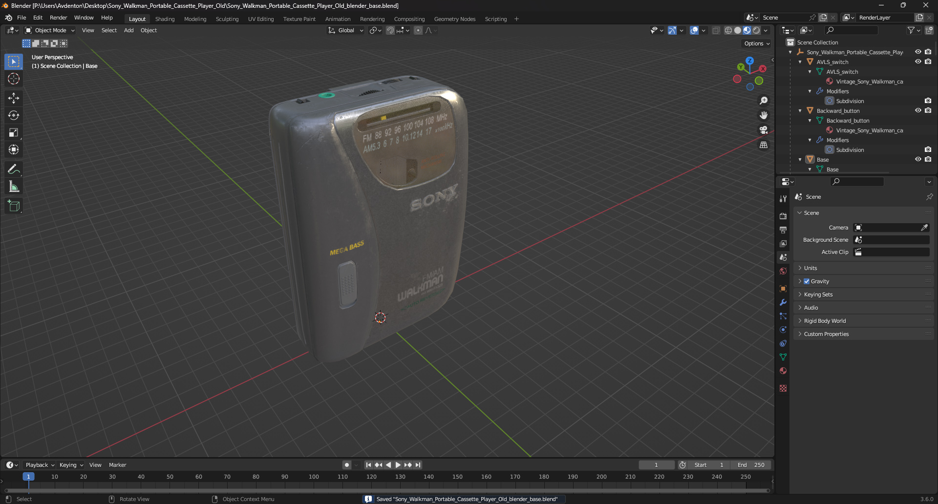Screen dimensions: 938x504
Task: Open the World properties tab
Action: click(x=783, y=271)
